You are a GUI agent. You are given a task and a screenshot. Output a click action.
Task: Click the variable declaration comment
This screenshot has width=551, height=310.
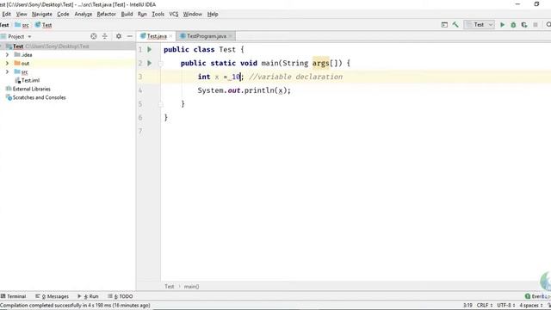[x=295, y=77]
